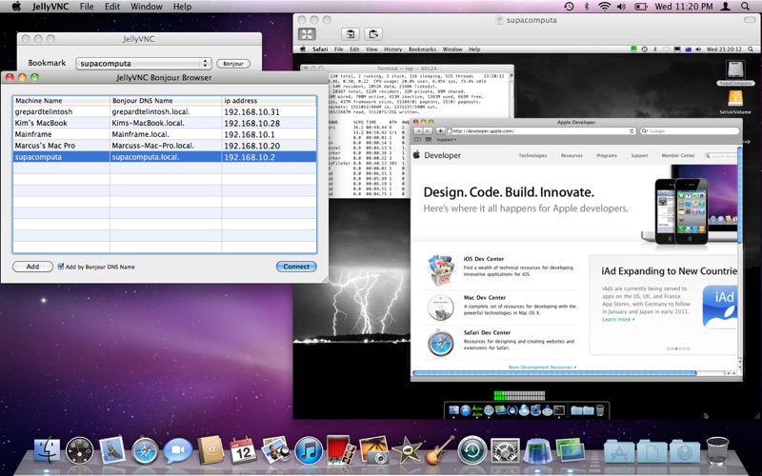Image resolution: width=762 pixels, height=476 pixels.
Task: Click the ip address 192.168.10.28 cell
Action: [269, 123]
